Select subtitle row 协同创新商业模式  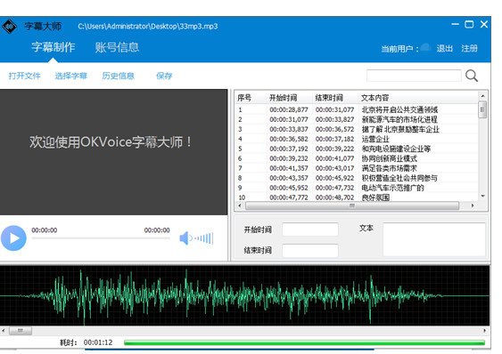pos(357,158)
